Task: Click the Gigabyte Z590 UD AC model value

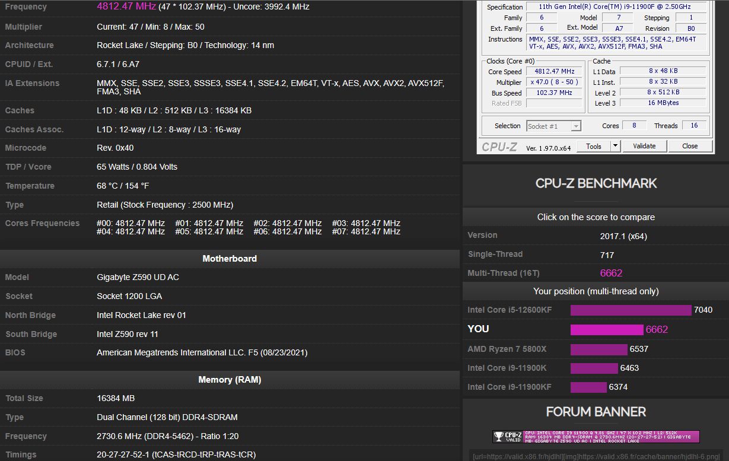Action: coord(138,277)
